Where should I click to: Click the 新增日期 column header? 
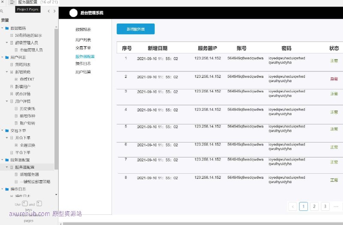coord(157,48)
